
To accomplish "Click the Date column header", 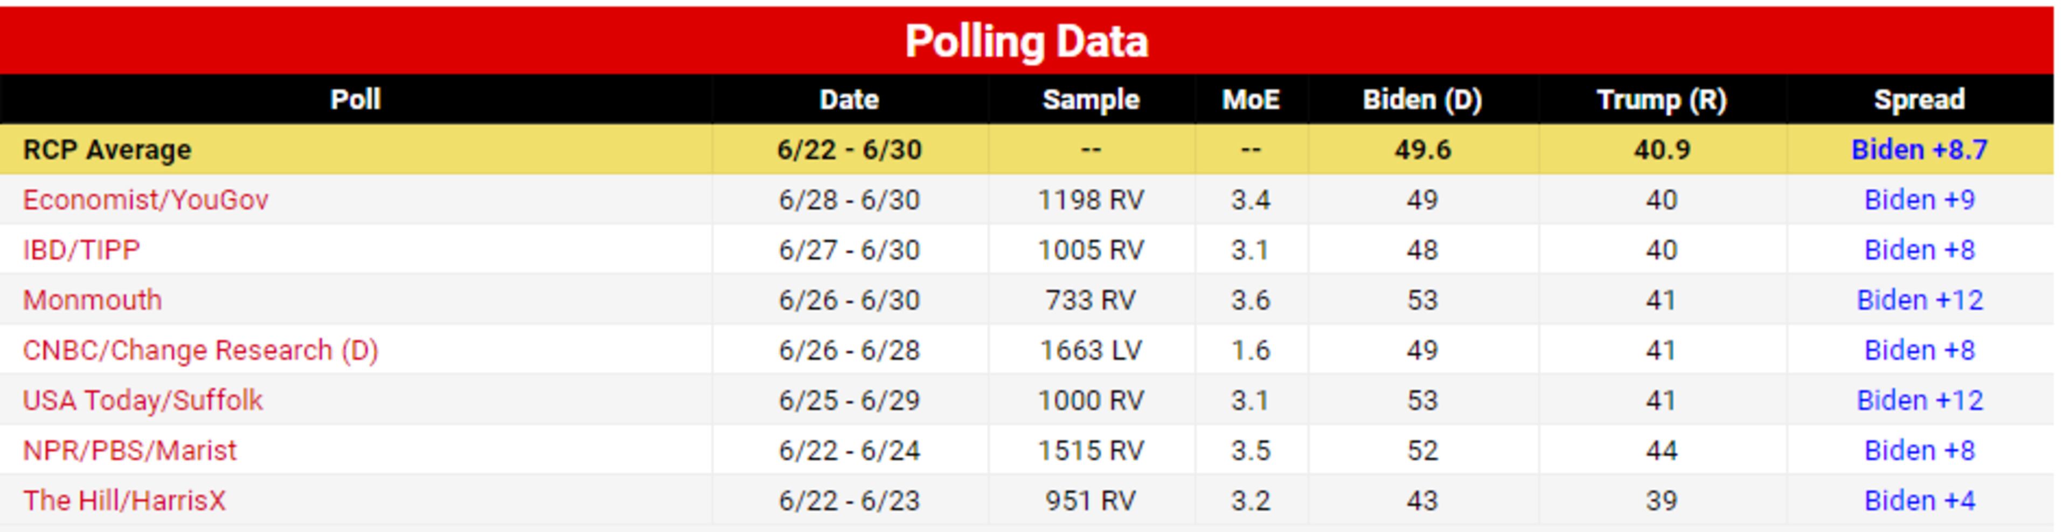I will [x=849, y=100].
